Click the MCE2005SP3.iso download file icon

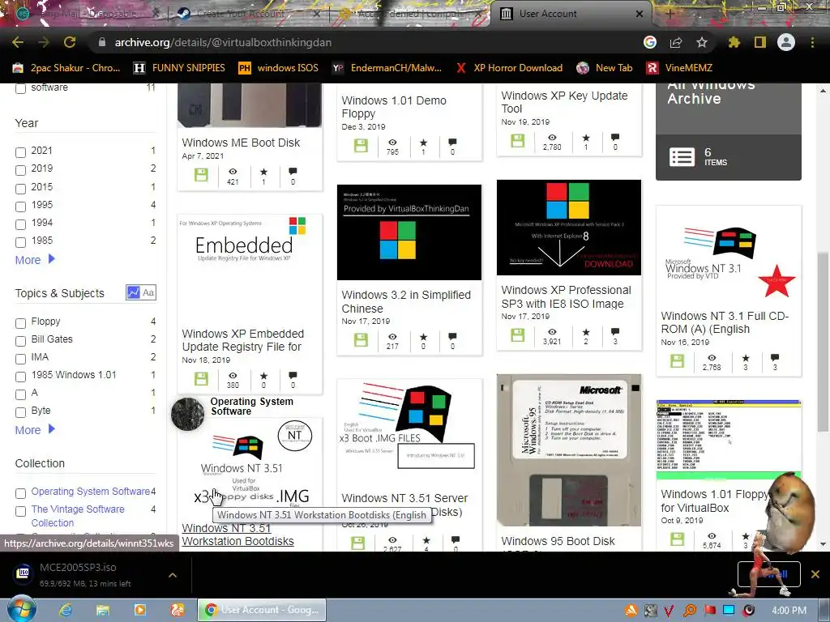click(x=23, y=573)
